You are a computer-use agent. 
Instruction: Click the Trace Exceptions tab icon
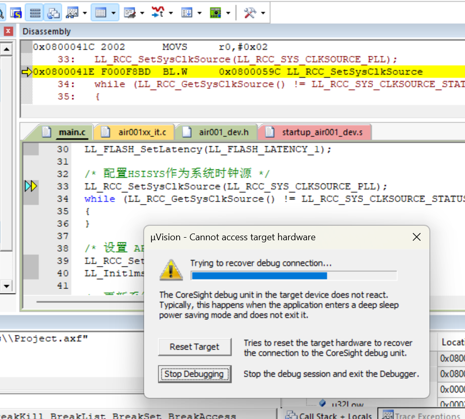[388, 415]
